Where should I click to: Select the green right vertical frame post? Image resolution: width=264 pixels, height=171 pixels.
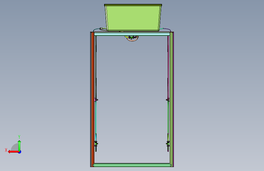[171, 99]
